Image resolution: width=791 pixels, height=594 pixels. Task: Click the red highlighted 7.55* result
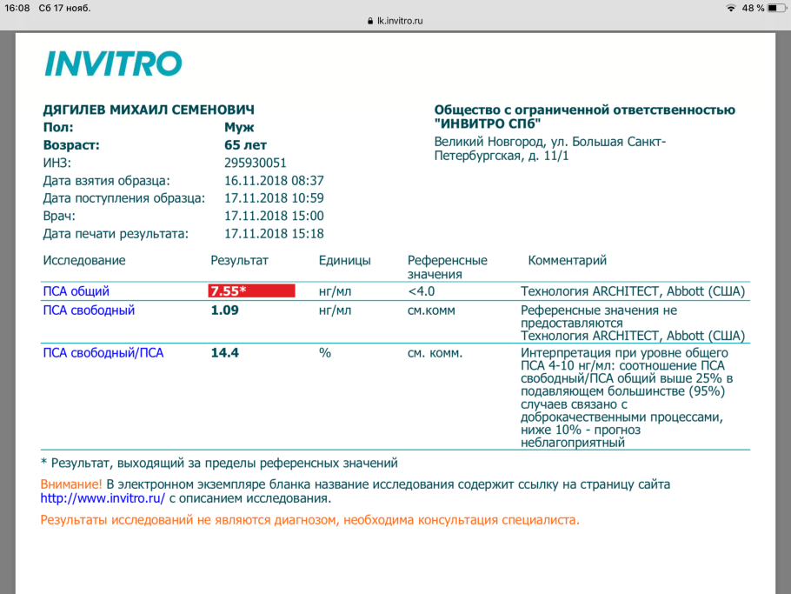pyautogui.click(x=252, y=291)
